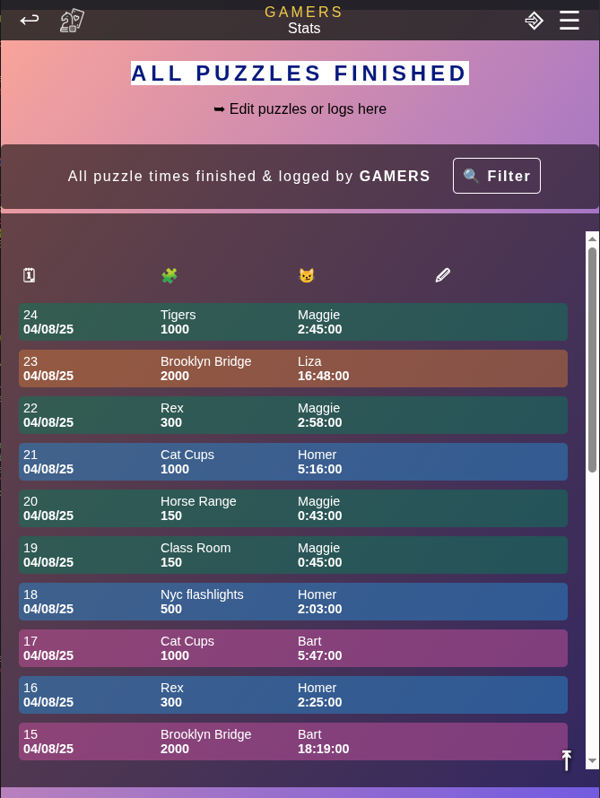
Task: Select log 18 Nyc flashlights row
Action: 292,602
